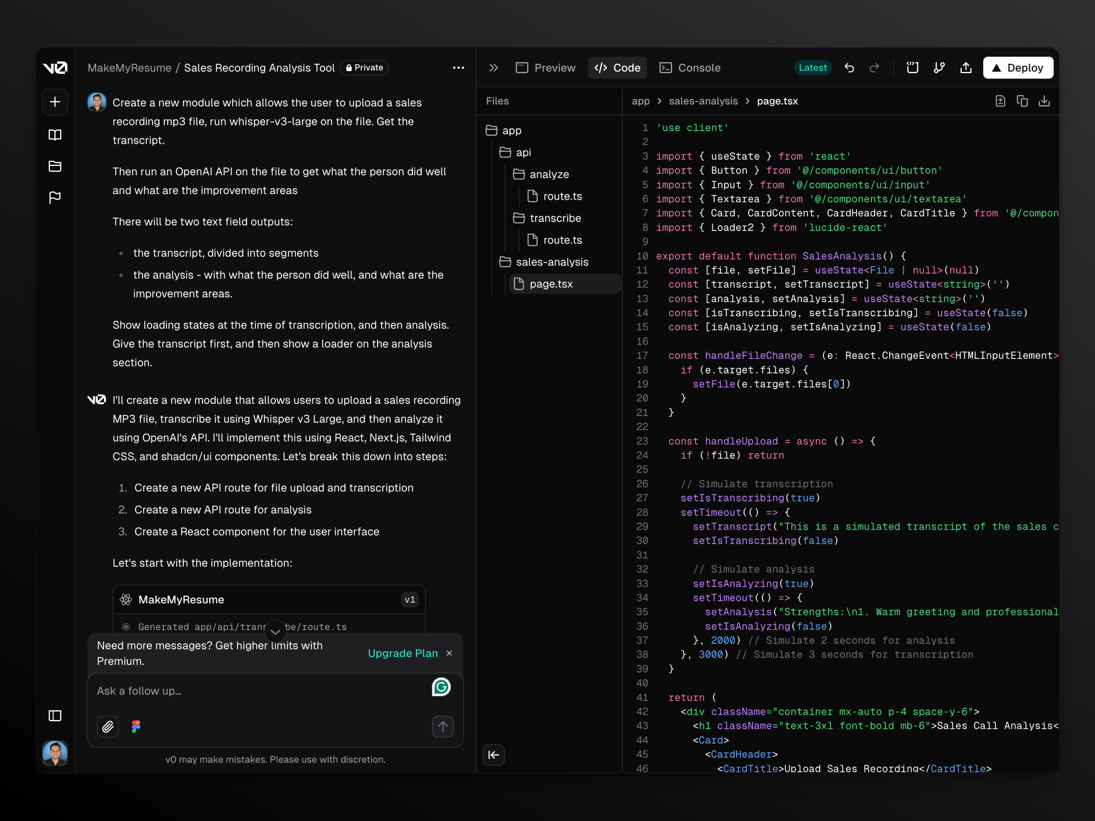The image size is (1095, 821).
Task: Open route.ts under transcribe folder
Action: click(554, 240)
